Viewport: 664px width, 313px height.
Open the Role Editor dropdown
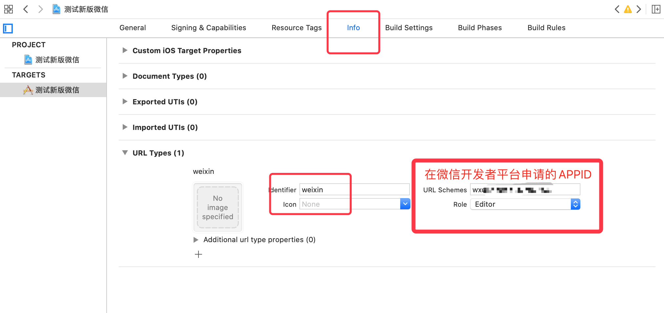(525, 204)
